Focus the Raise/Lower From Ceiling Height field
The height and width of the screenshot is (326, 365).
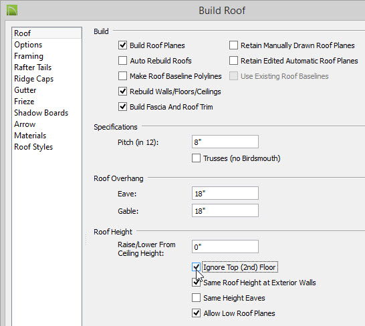click(225, 247)
